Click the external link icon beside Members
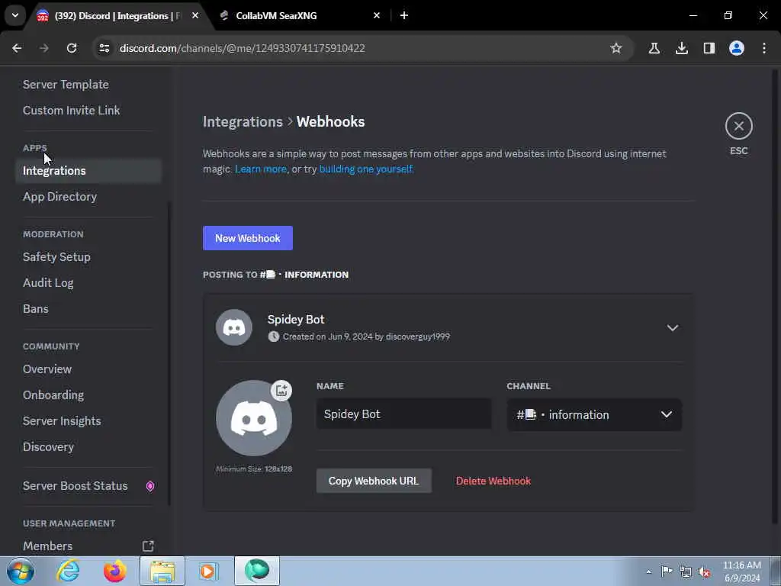Image resolution: width=781 pixels, height=586 pixels. point(148,546)
